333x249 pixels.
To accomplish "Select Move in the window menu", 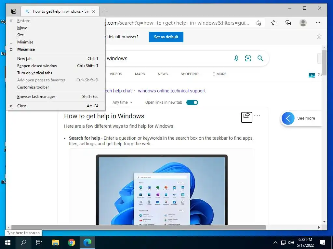I will [56, 28].
